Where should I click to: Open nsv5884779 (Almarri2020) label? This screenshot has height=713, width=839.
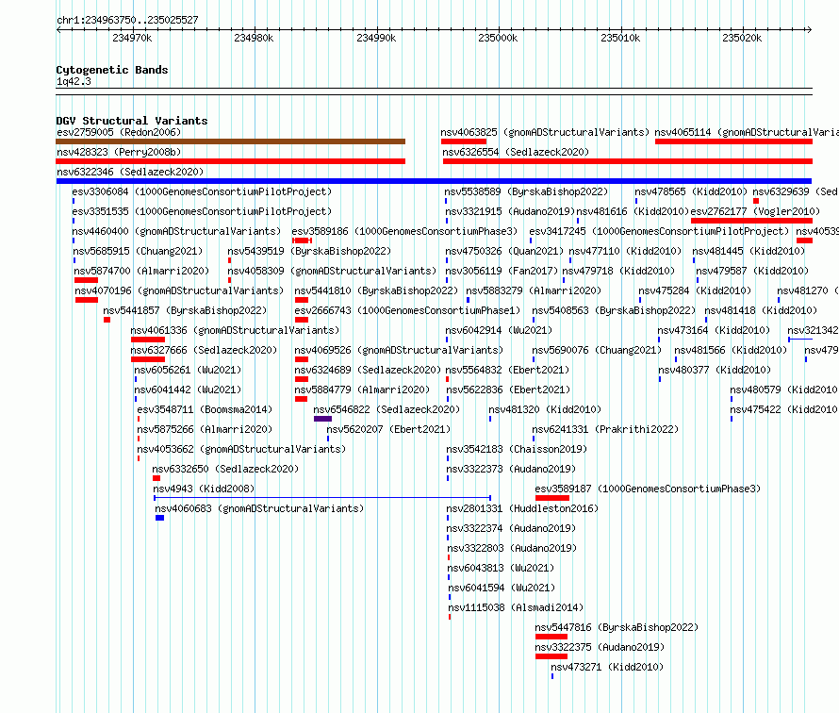tap(362, 390)
